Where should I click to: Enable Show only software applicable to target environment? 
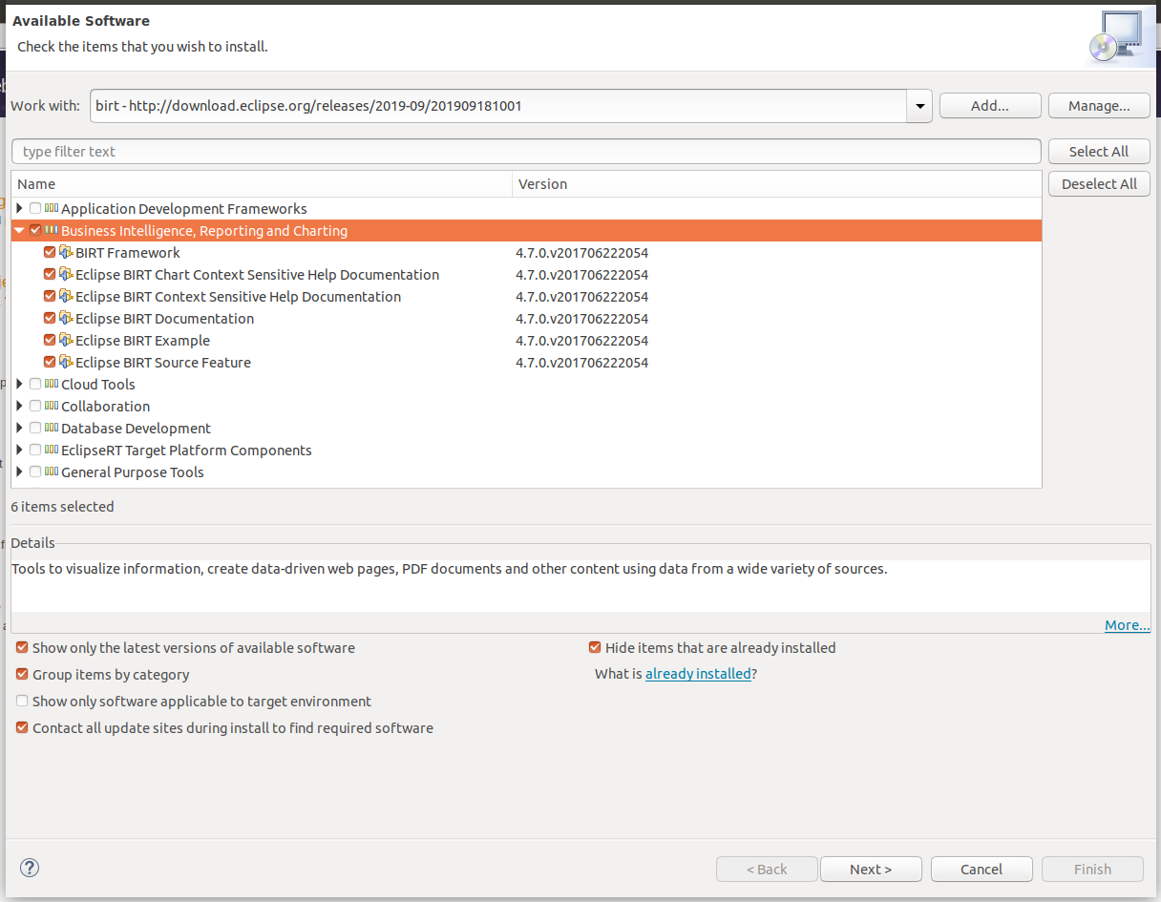coord(22,701)
